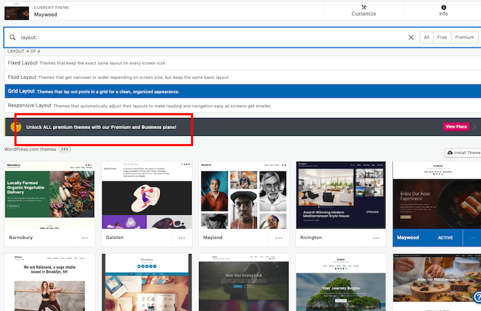
Task: Focus the theme search input field
Action: click(x=212, y=37)
